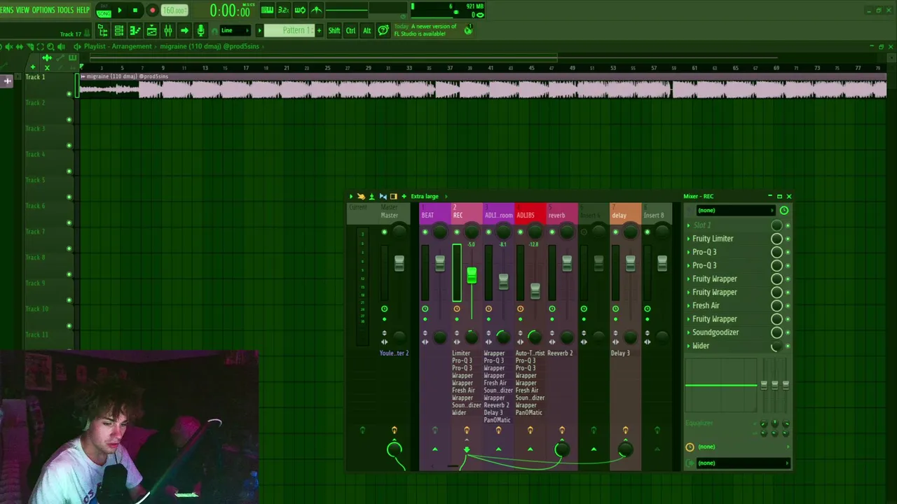This screenshot has height=504, width=897.
Task: Toggle the metronome icon in the top toolbar
Action: coord(316,10)
